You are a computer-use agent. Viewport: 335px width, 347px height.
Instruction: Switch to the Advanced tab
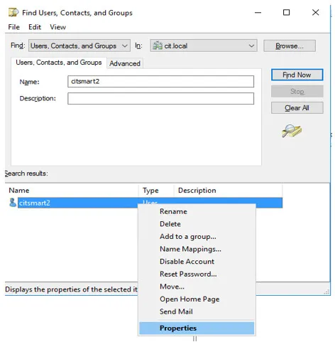[x=125, y=63]
